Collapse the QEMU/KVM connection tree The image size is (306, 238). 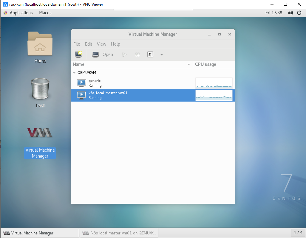[74, 73]
